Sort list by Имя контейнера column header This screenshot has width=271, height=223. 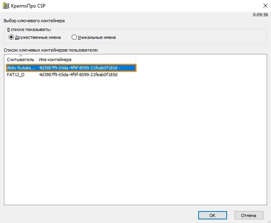pyautogui.click(x=55, y=60)
